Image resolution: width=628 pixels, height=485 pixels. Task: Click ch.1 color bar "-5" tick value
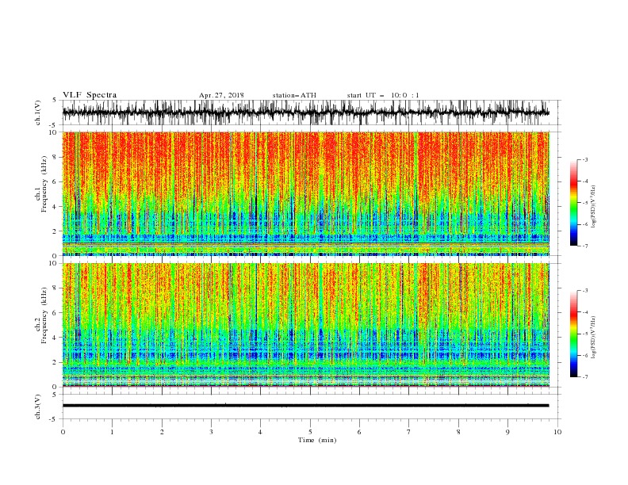585,203
